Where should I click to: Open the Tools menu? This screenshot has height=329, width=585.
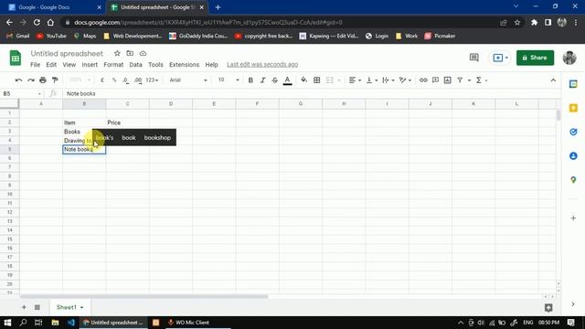pos(155,65)
